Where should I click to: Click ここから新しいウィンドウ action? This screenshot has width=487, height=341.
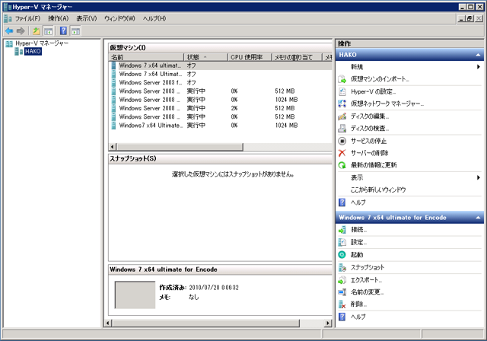click(x=378, y=190)
